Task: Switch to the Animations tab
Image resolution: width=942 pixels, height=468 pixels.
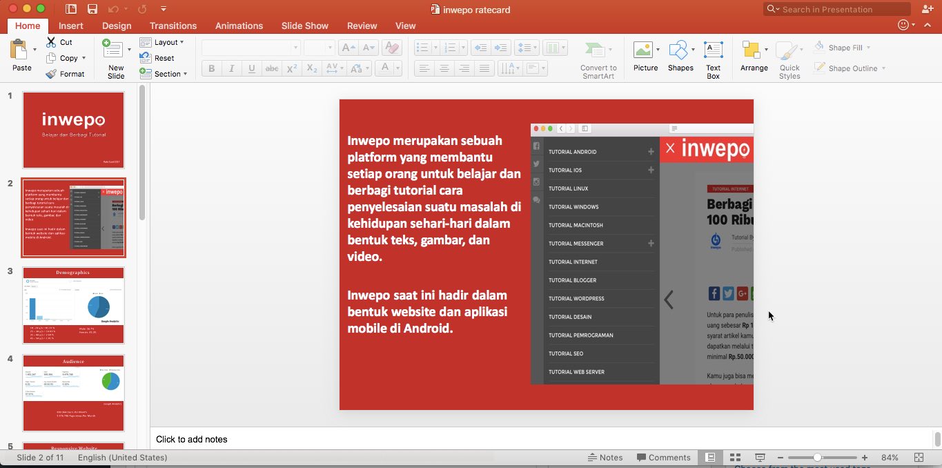Action: point(239,26)
